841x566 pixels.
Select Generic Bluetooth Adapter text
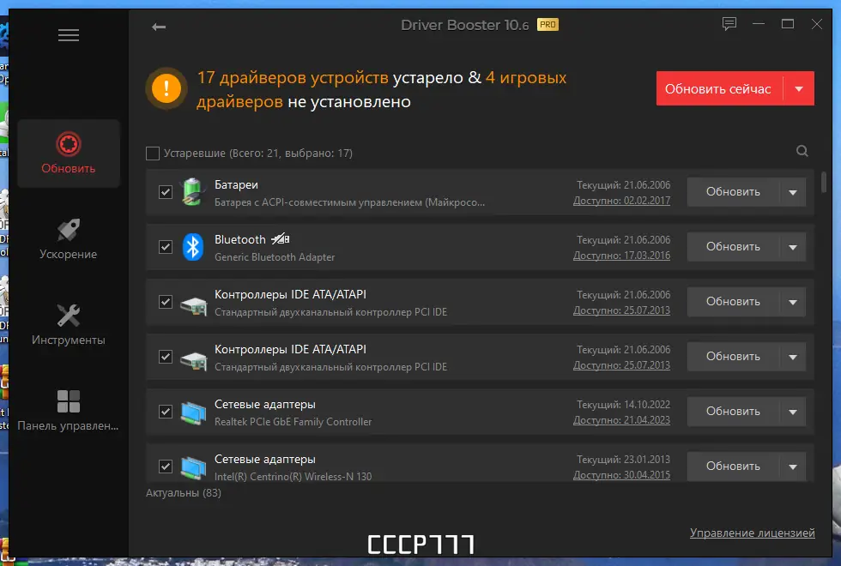tap(275, 257)
